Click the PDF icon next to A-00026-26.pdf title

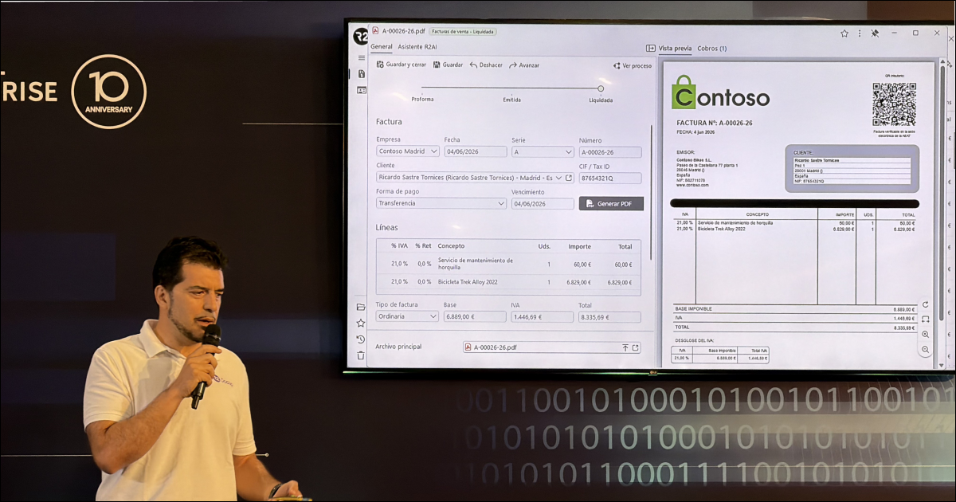(375, 32)
